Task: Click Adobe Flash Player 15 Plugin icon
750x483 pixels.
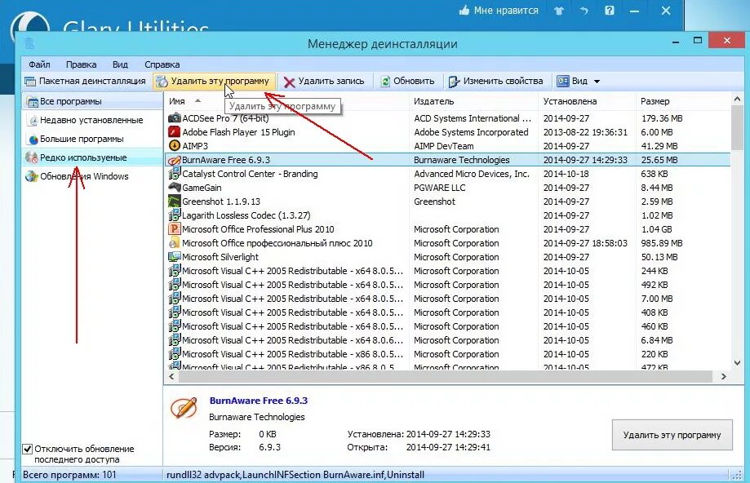Action: pyautogui.click(x=175, y=132)
